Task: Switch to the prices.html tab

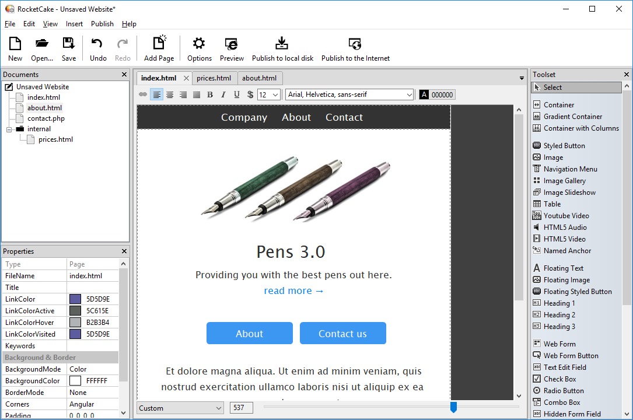Action: [214, 78]
